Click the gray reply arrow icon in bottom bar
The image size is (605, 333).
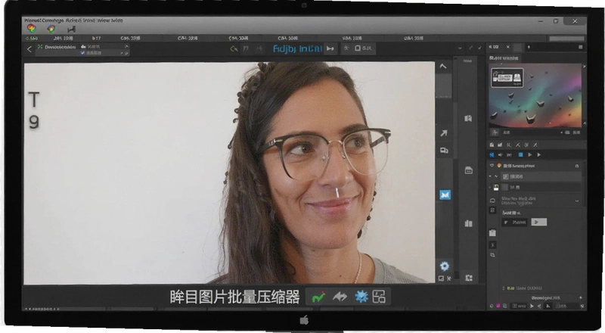[x=340, y=297]
